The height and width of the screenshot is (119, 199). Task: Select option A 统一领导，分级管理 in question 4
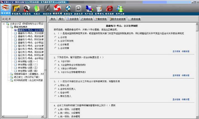point(55,109)
